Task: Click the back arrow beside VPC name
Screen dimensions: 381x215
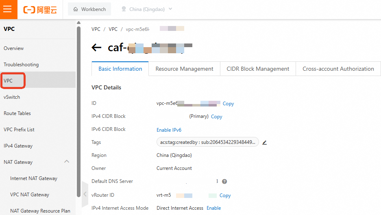Action: coord(96,48)
